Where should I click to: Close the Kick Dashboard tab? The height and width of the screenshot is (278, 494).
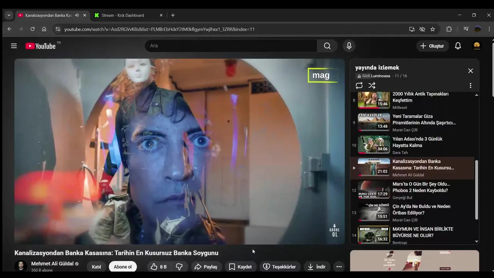pyautogui.click(x=161, y=15)
